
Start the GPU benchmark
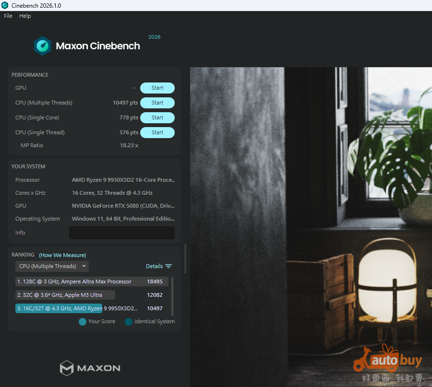point(157,88)
